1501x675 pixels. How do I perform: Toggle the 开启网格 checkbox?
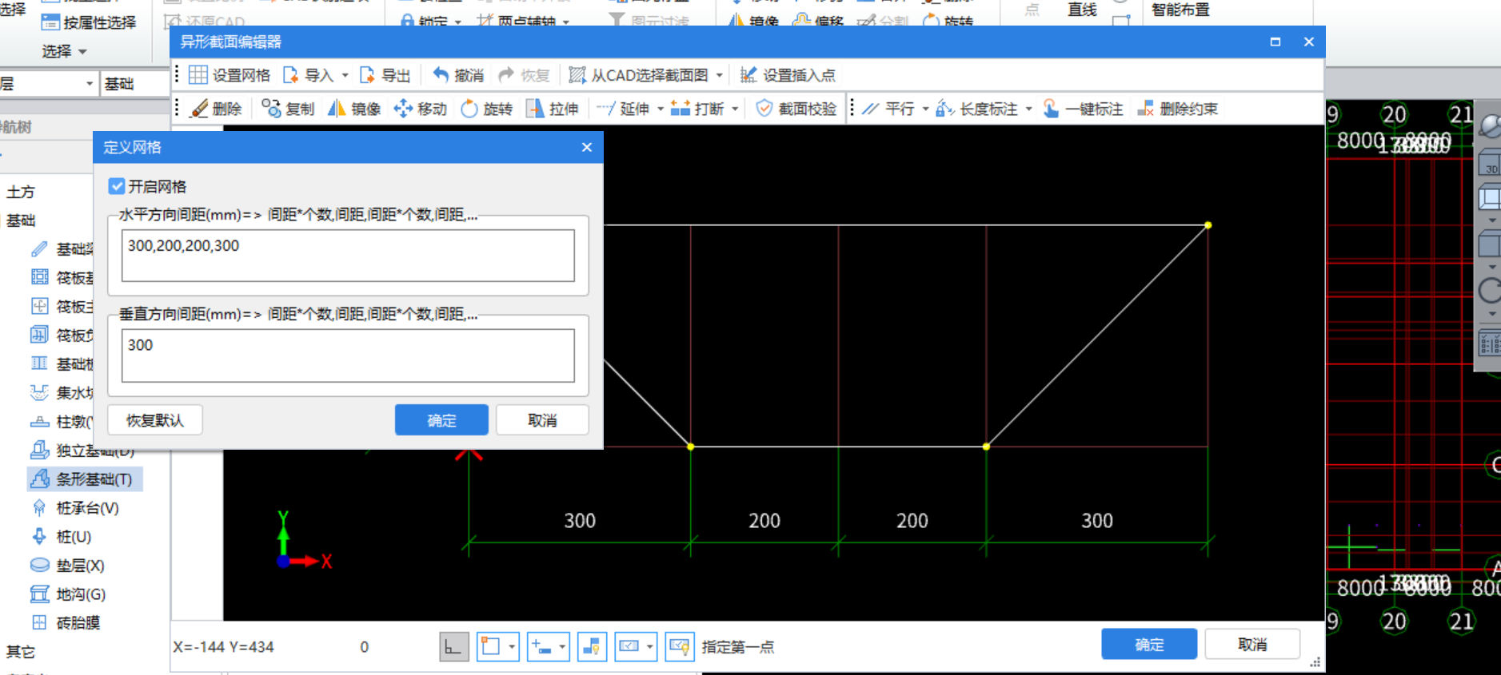tap(117, 186)
